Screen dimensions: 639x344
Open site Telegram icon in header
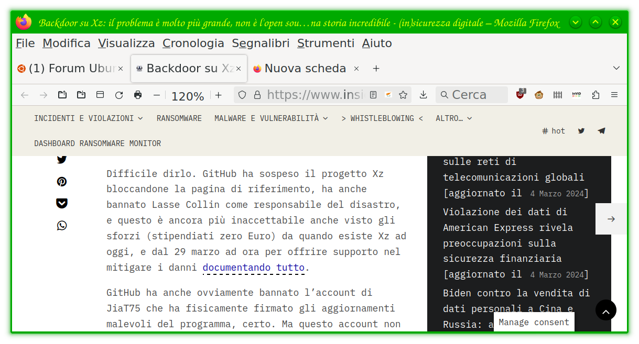[601, 131]
